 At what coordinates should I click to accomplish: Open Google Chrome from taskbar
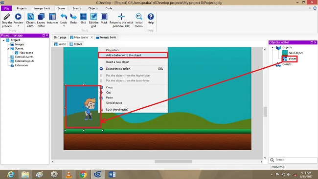pos(83,174)
